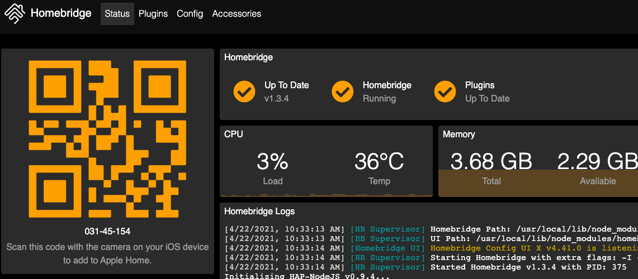The image size is (638, 279).
Task: Click the Homebridge brand name link
Action: [x=61, y=13]
